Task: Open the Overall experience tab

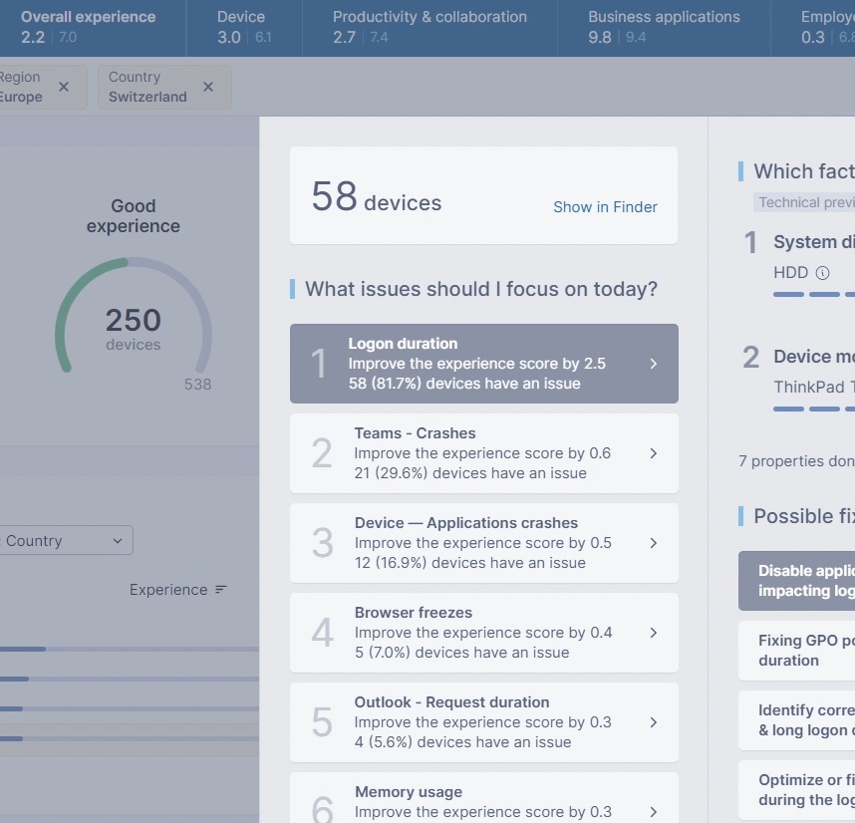Action: click(x=88, y=27)
